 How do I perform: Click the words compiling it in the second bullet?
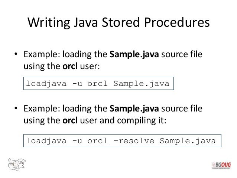[x=142, y=121]
